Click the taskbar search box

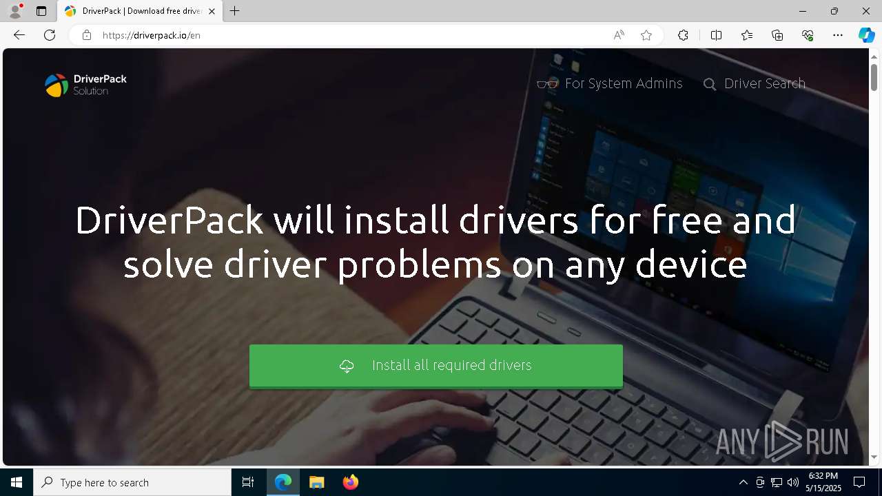pos(132,482)
